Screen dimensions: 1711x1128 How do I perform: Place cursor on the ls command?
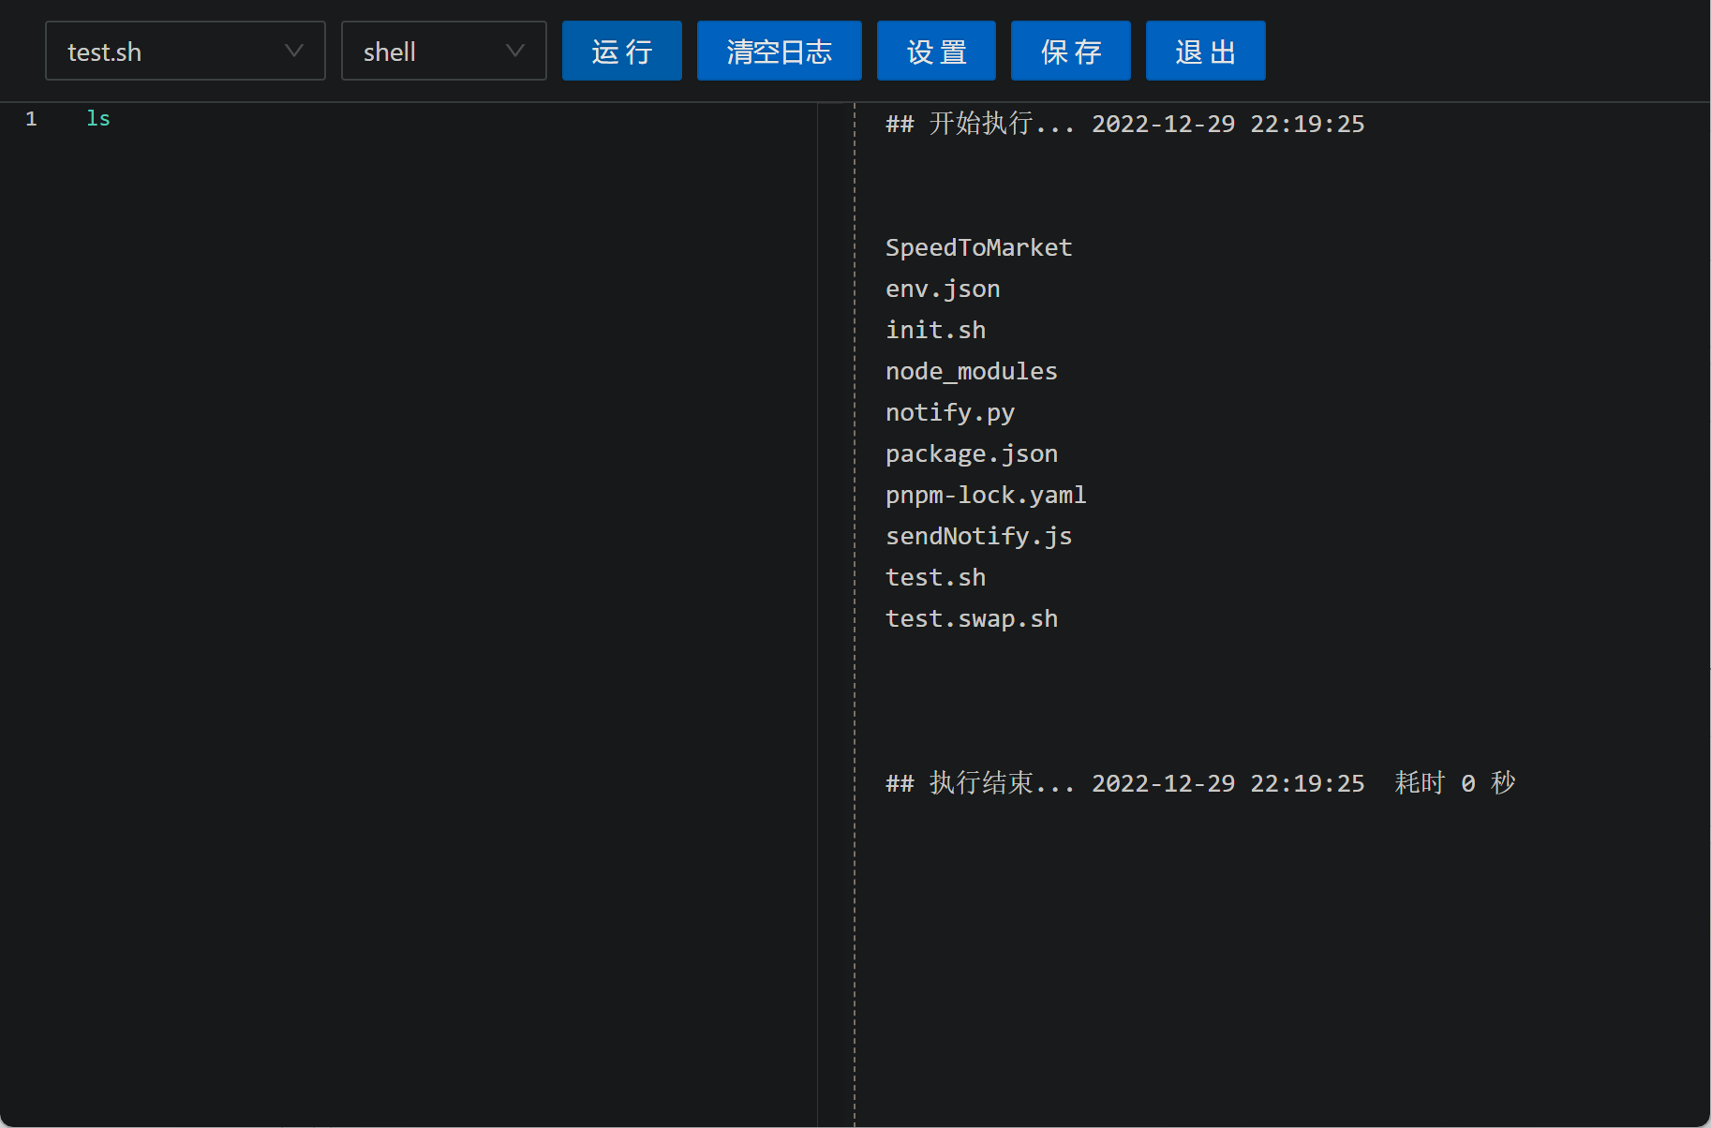(x=98, y=118)
